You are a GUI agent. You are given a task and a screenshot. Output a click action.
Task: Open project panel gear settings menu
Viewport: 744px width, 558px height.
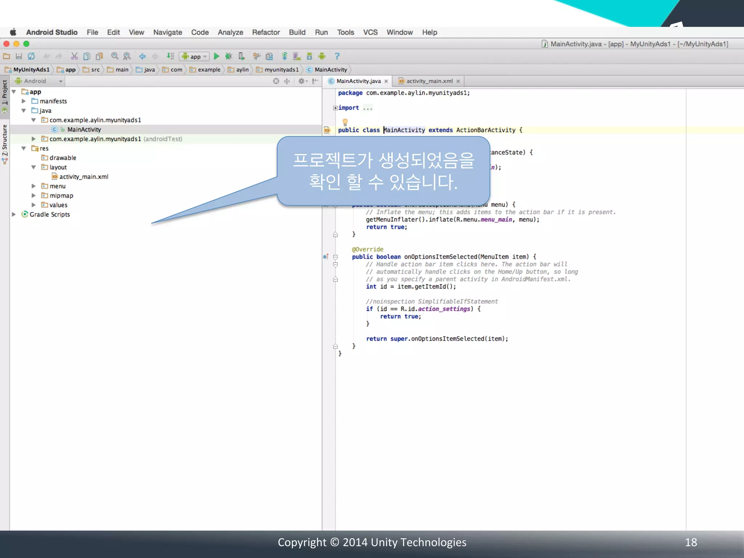pyautogui.click(x=303, y=81)
